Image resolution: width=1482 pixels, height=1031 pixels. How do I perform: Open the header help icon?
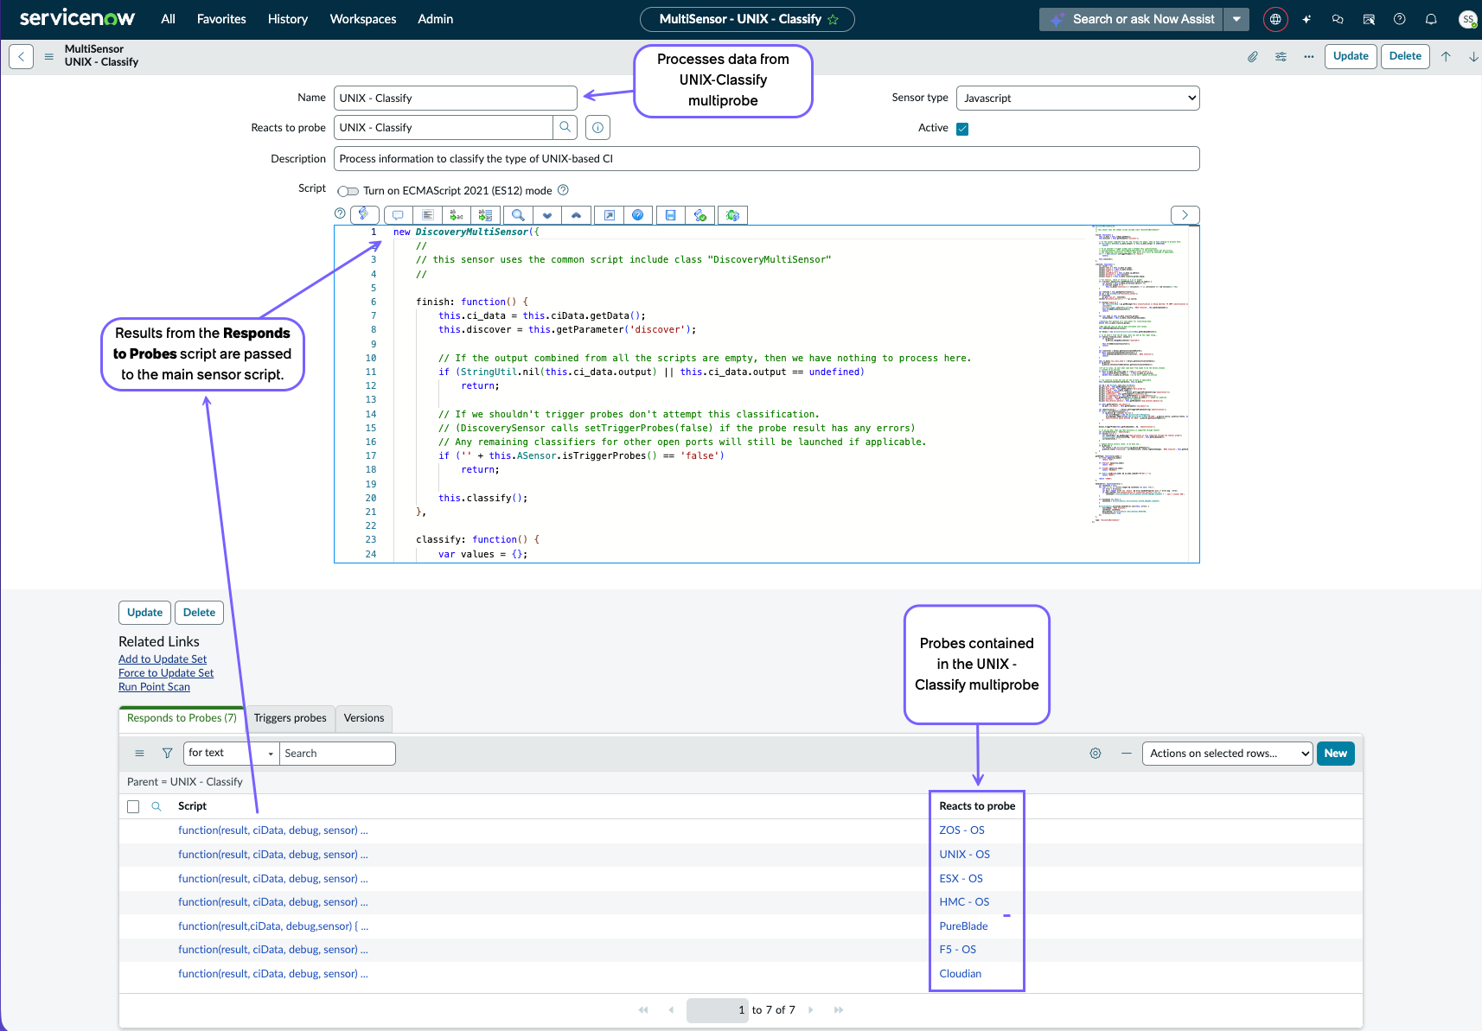(1400, 19)
